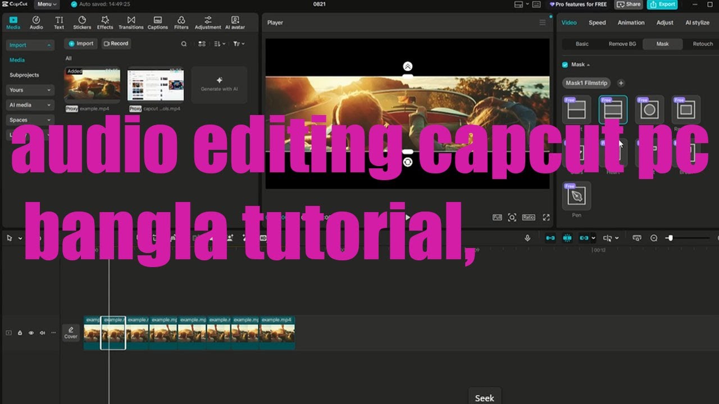
Task: Click the timeline zoom slider handle
Action: [x=670, y=238]
